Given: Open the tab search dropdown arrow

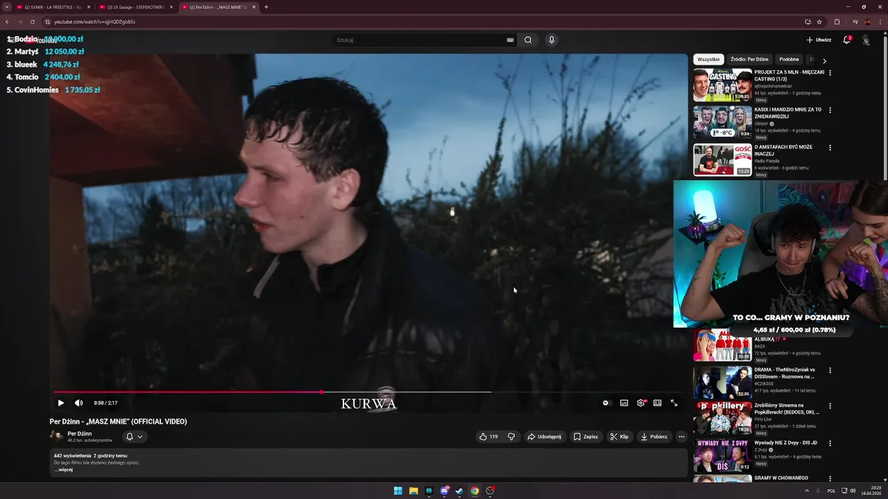Looking at the screenshot, I should coord(7,7).
